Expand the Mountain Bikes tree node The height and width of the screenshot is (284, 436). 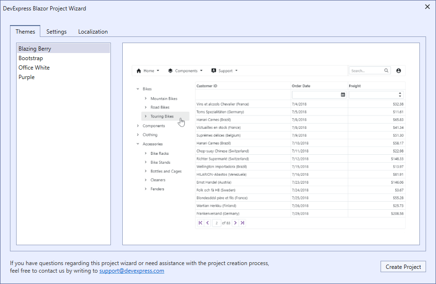point(145,98)
